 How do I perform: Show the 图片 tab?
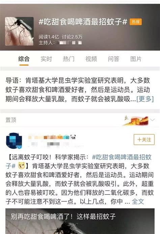(136, 59)
